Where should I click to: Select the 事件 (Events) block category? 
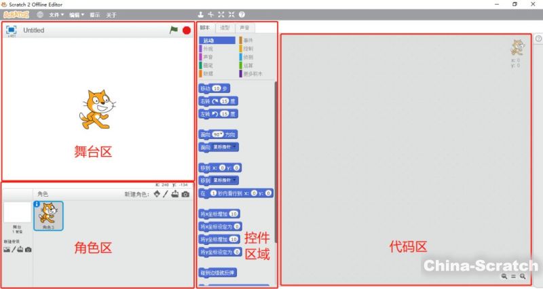[x=248, y=41]
